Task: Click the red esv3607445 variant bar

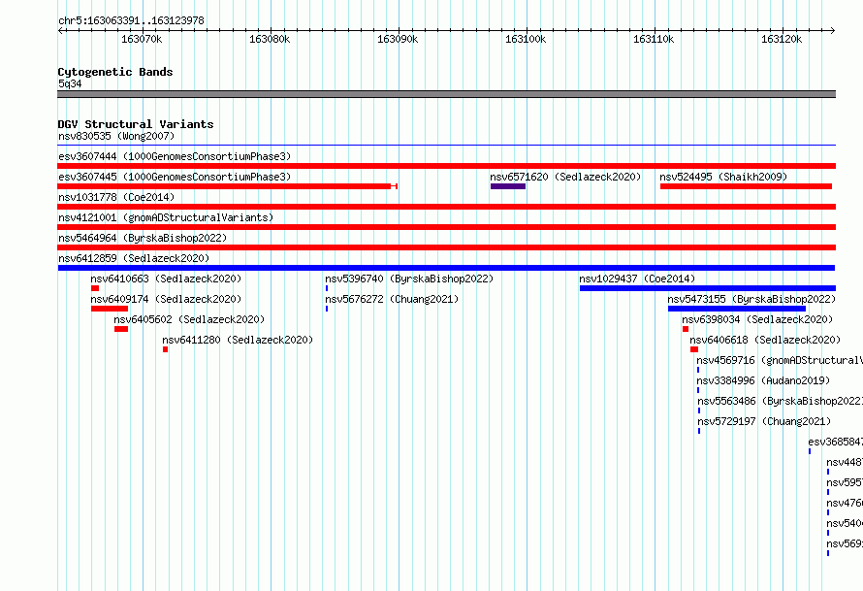Action: 227,186
